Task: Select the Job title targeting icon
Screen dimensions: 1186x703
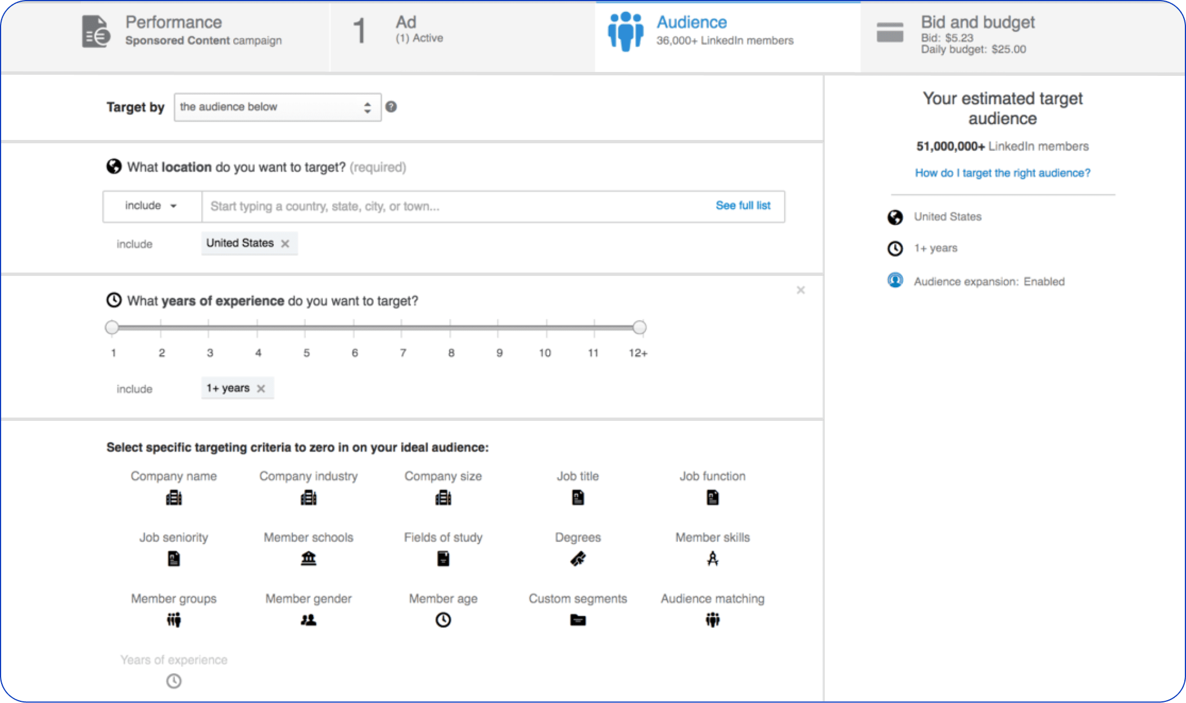Action: (x=577, y=498)
